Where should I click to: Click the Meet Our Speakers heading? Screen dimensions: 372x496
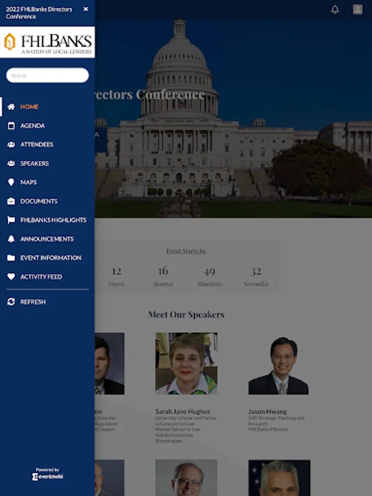tap(186, 315)
